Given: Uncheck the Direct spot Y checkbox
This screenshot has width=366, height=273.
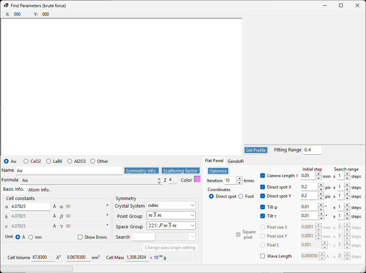Looking at the screenshot, I should click(263, 196).
